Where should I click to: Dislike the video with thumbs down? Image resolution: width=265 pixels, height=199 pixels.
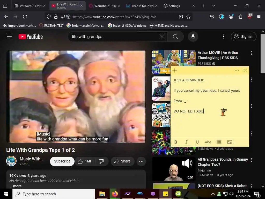pos(101,161)
